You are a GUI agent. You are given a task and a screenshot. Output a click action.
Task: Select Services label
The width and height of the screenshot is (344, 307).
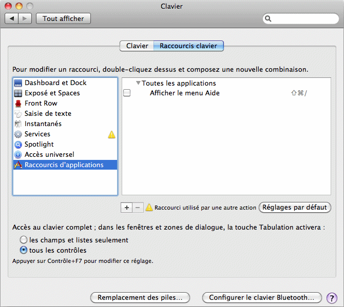[x=37, y=134]
